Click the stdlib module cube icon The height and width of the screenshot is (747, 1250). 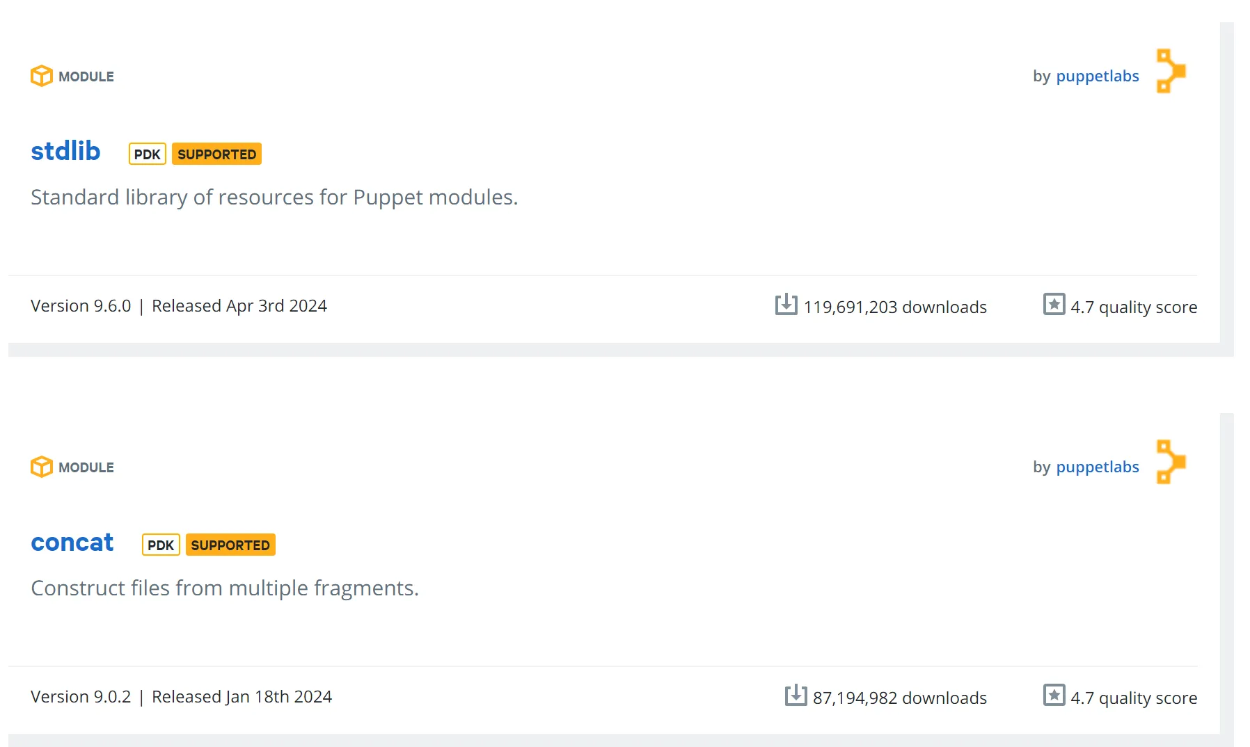pyautogui.click(x=41, y=76)
